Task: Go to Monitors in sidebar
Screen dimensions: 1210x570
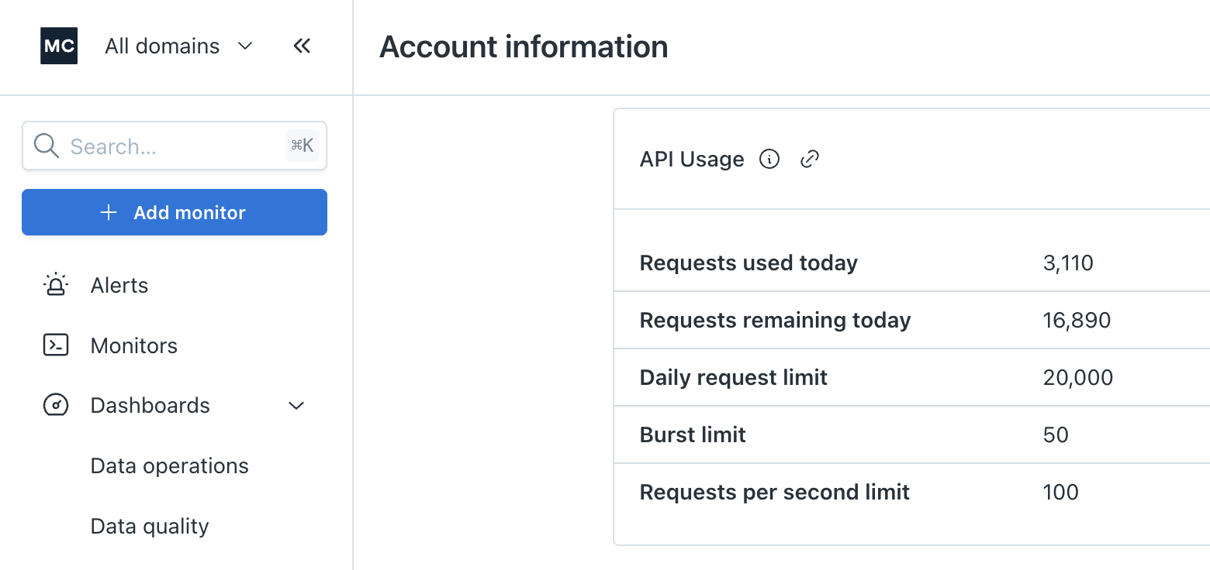Action: coord(134,345)
